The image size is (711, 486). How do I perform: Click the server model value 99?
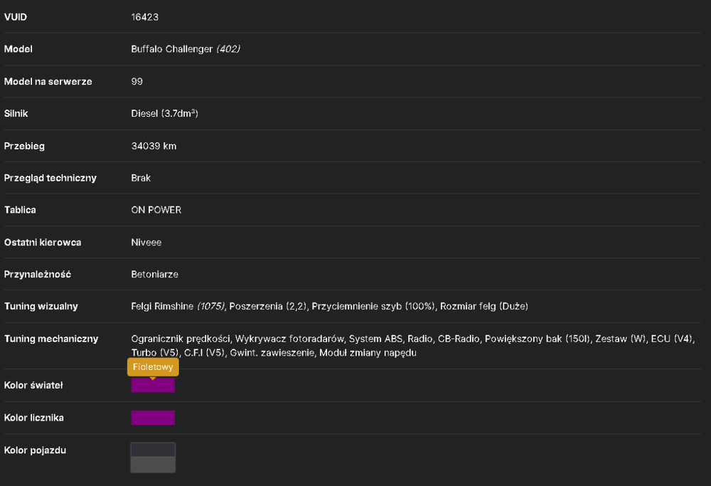click(x=137, y=82)
